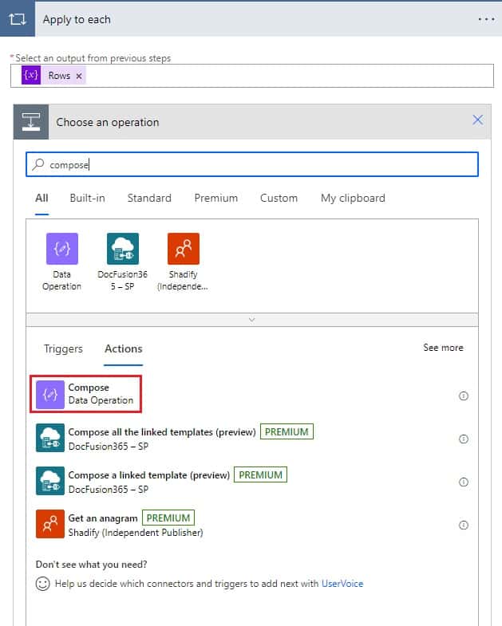
Task: Click the purple Compose action icon
Action: coord(50,395)
